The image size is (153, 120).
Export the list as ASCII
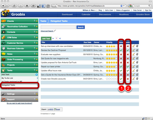click(51, 109)
